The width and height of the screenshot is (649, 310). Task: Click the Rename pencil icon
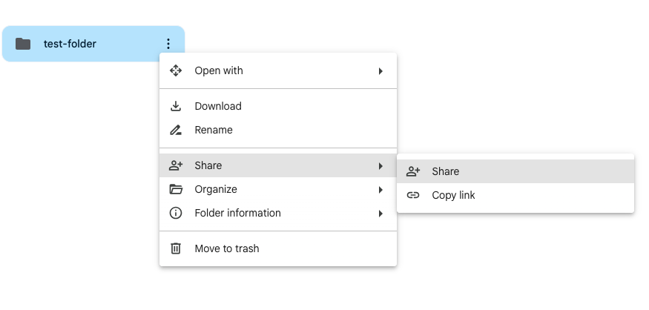coord(176,130)
